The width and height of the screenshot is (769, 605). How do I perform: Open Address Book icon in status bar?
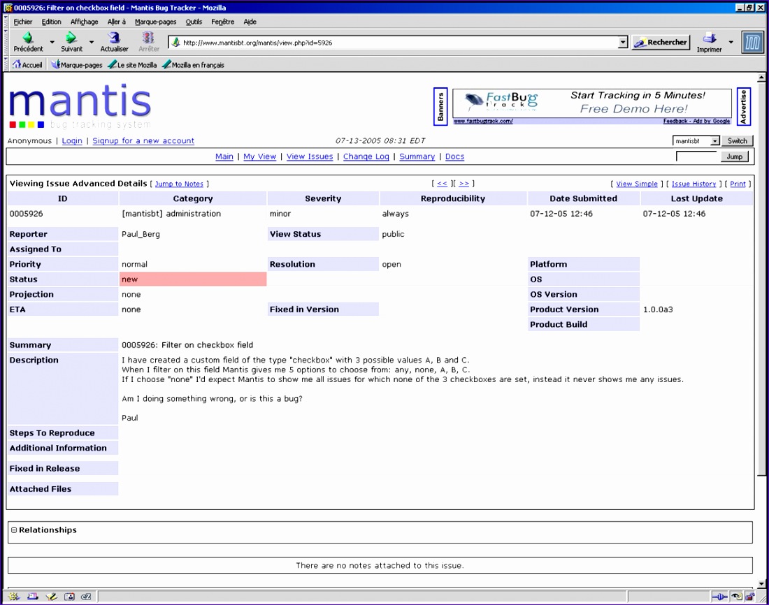tap(69, 597)
